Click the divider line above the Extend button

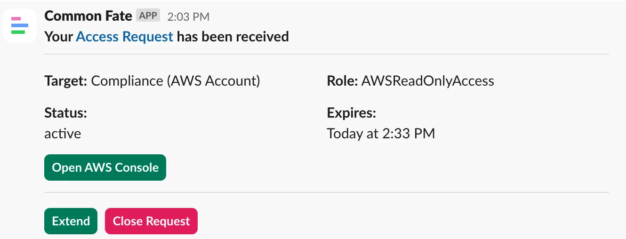point(327,192)
